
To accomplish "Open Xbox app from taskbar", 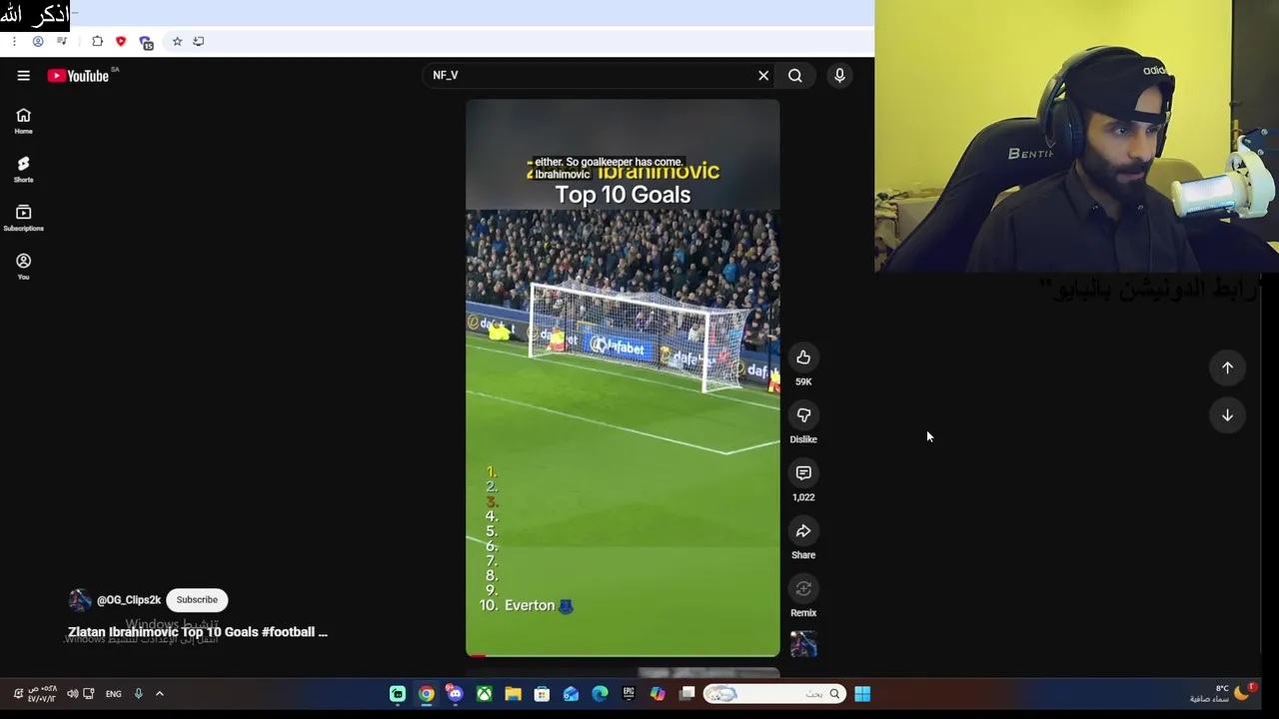I will (484, 694).
